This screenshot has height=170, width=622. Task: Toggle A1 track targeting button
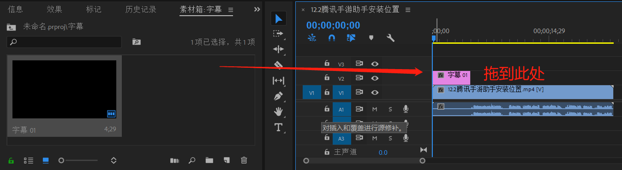click(x=341, y=109)
